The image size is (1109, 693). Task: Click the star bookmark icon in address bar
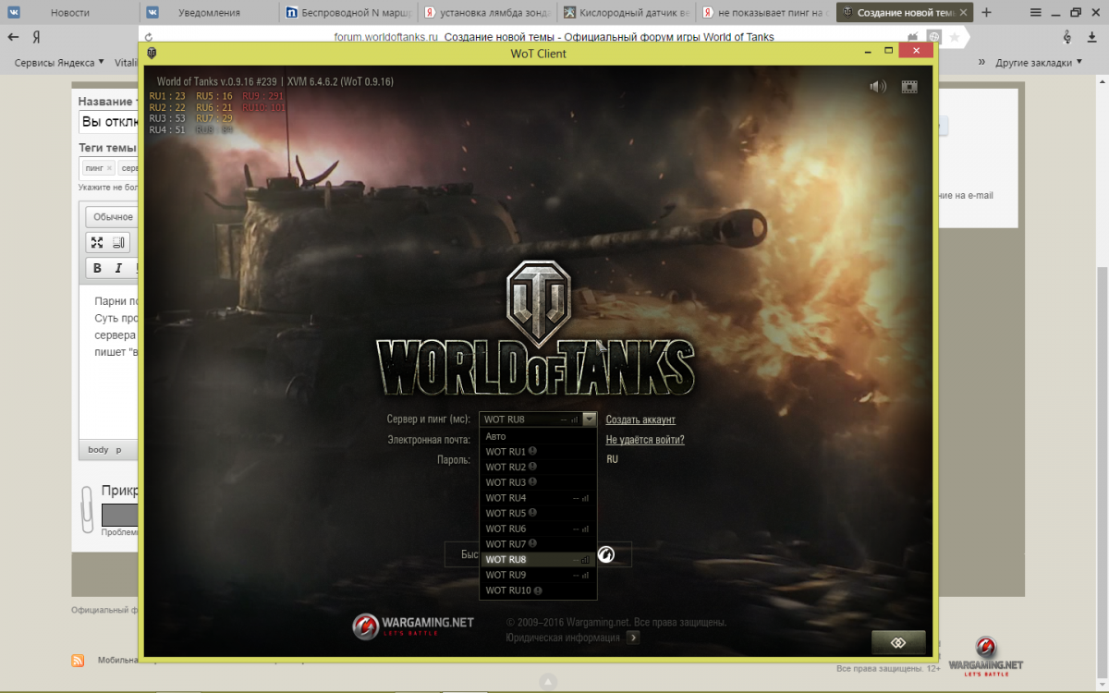(955, 37)
